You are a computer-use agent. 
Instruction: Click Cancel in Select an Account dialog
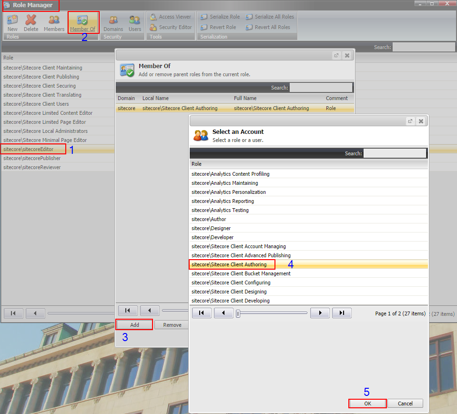[405, 404]
